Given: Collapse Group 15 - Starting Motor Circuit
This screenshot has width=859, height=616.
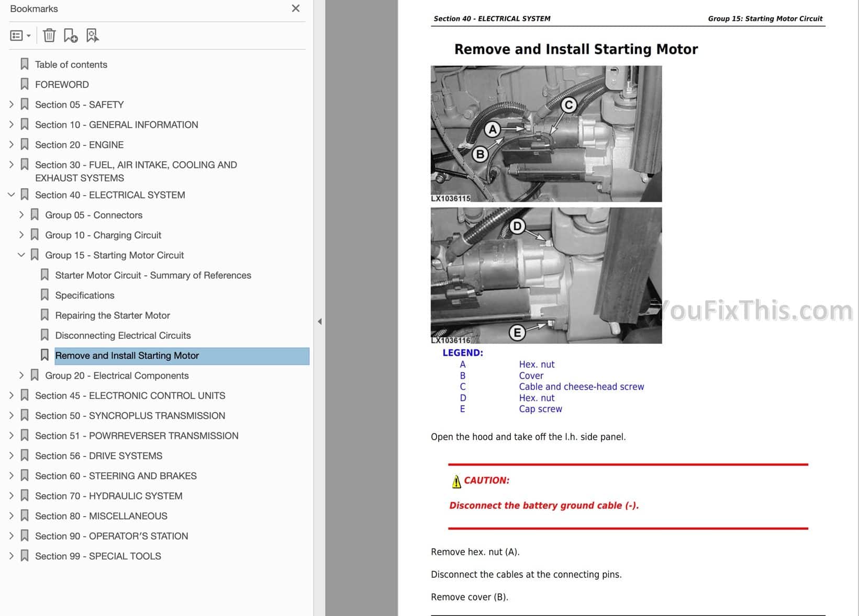Looking at the screenshot, I should pos(21,255).
